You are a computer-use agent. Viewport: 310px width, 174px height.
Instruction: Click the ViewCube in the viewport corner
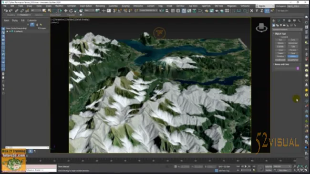pos(261,28)
